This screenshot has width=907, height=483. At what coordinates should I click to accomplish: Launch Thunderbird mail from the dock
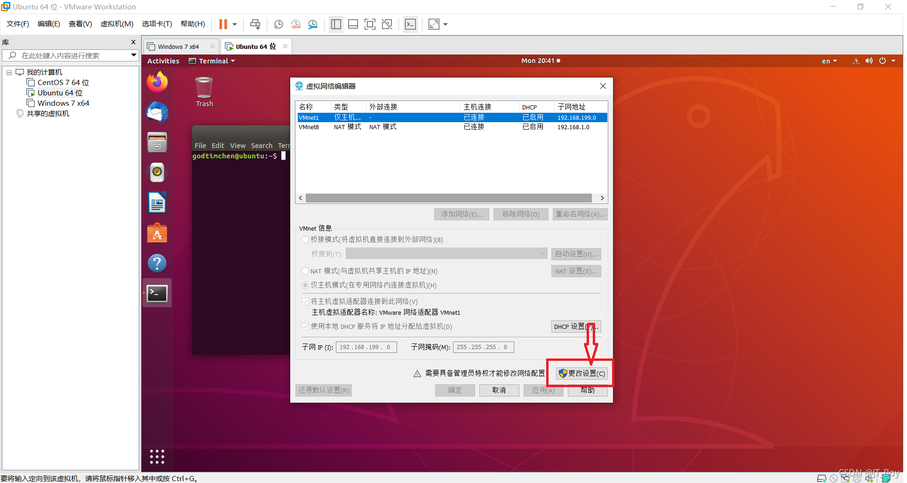coord(157,112)
